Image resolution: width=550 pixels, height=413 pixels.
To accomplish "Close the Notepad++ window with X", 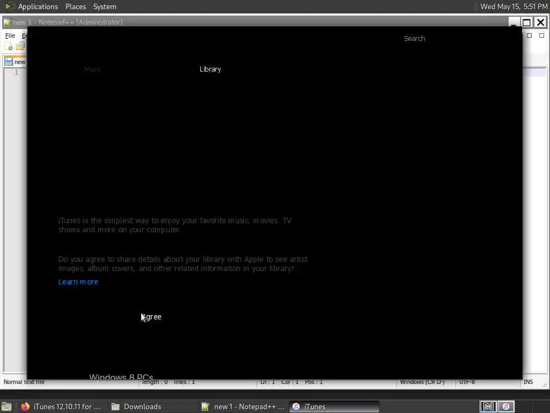I will pyautogui.click(x=540, y=23).
